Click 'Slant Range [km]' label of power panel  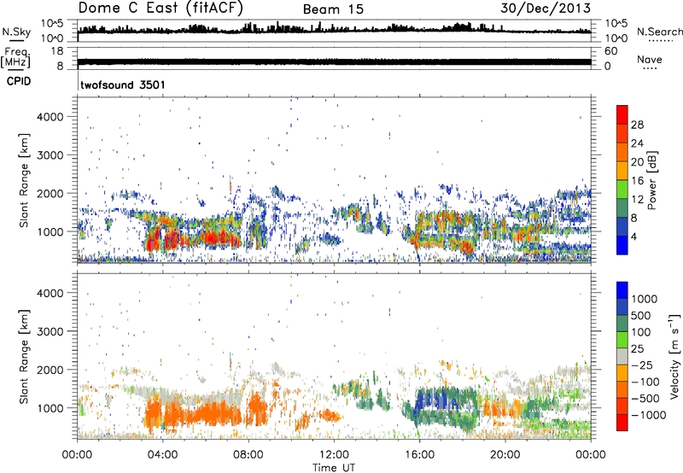click(24, 180)
